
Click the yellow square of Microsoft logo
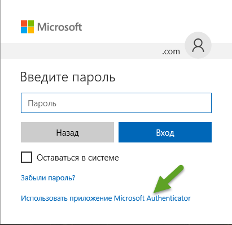coord(31,31)
